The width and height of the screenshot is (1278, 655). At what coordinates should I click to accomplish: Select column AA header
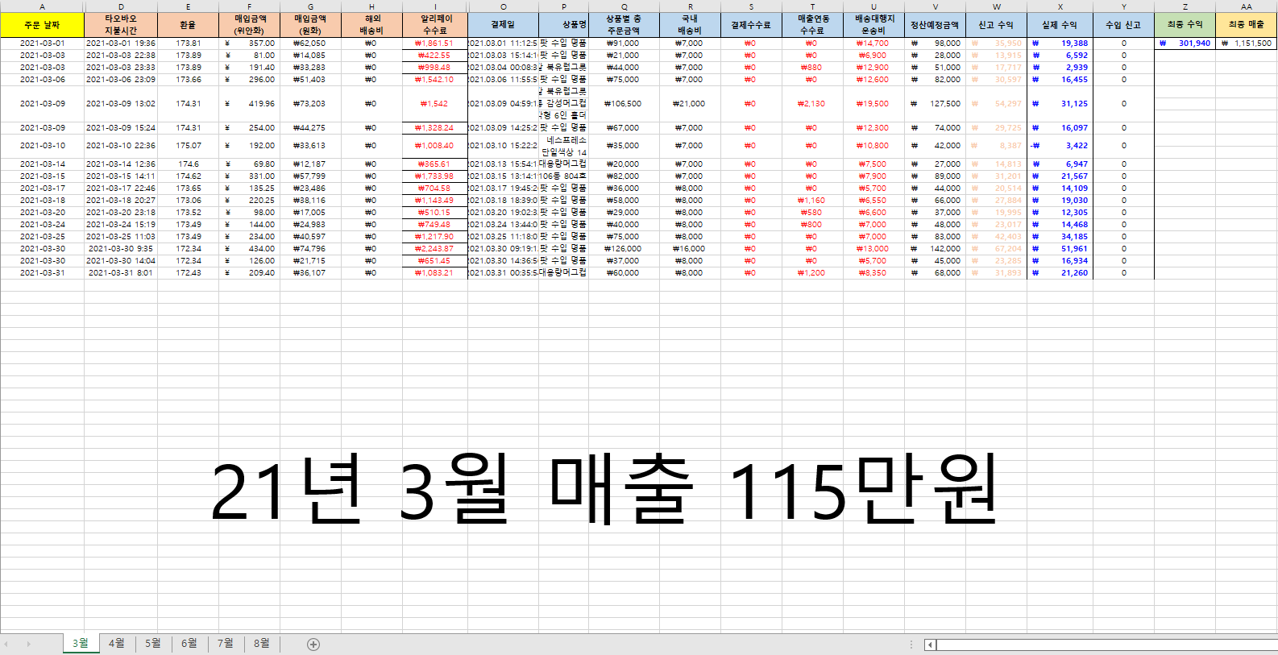pos(1246,6)
